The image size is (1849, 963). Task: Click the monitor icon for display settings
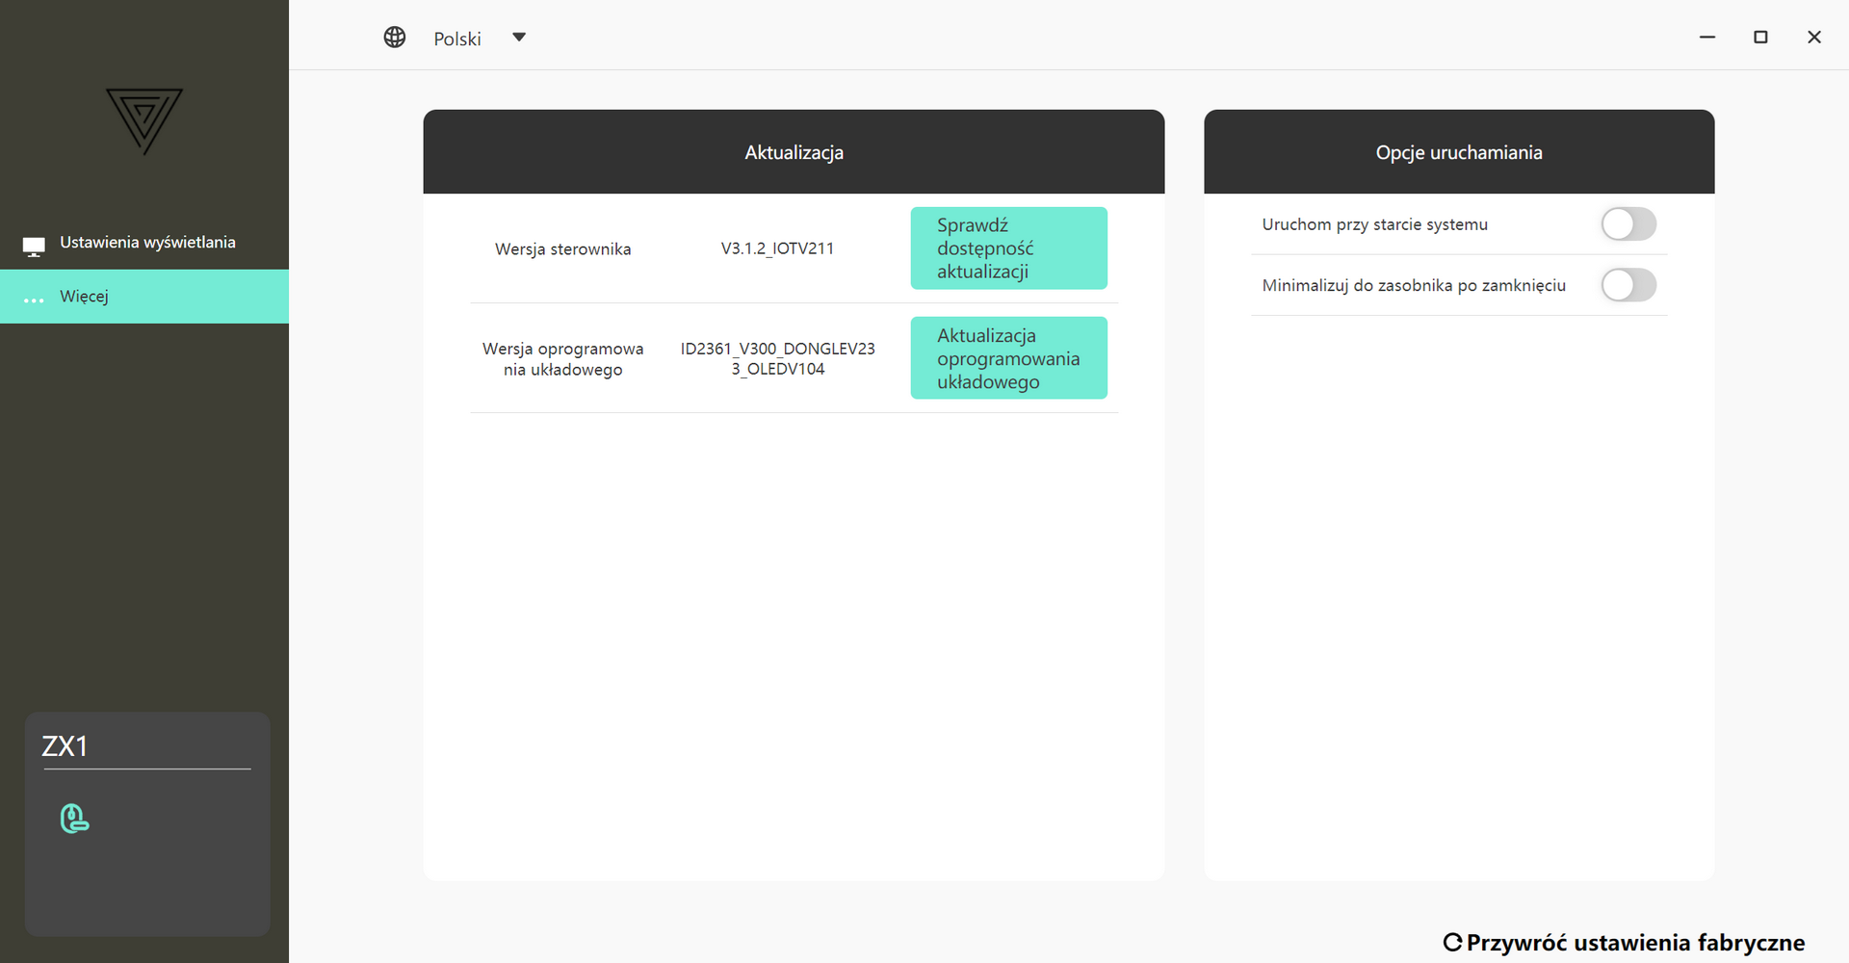(x=34, y=247)
